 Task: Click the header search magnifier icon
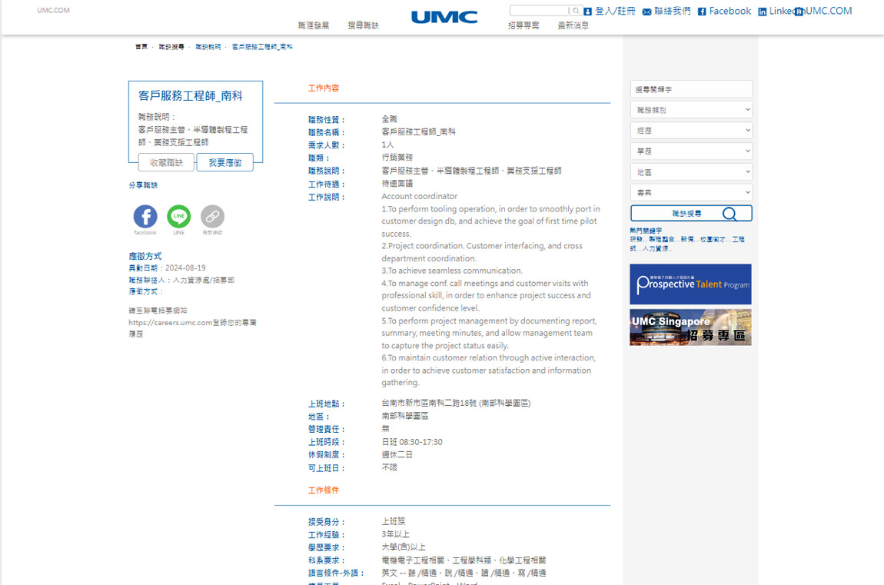(x=575, y=11)
